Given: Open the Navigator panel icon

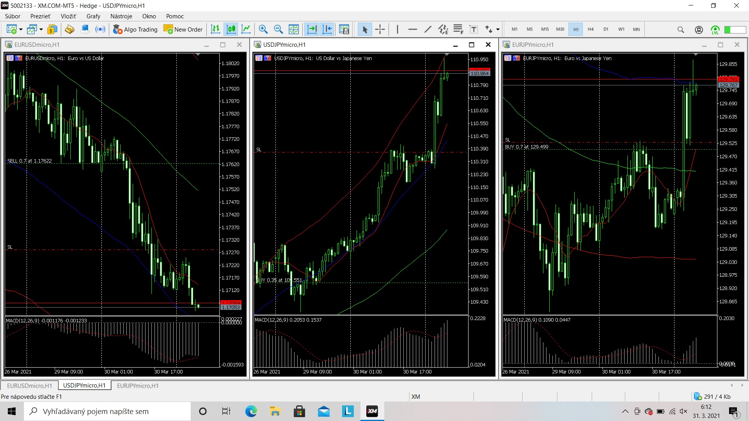Looking at the screenshot, I should (69, 29).
